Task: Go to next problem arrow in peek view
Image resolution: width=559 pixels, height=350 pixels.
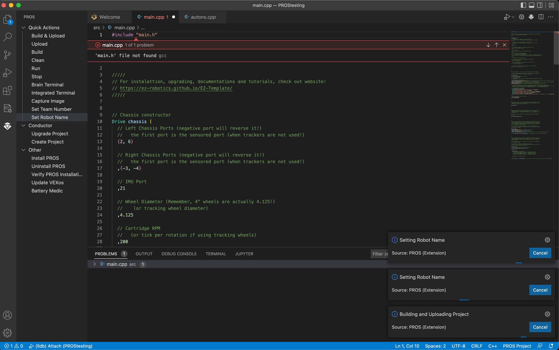Action: point(488,45)
